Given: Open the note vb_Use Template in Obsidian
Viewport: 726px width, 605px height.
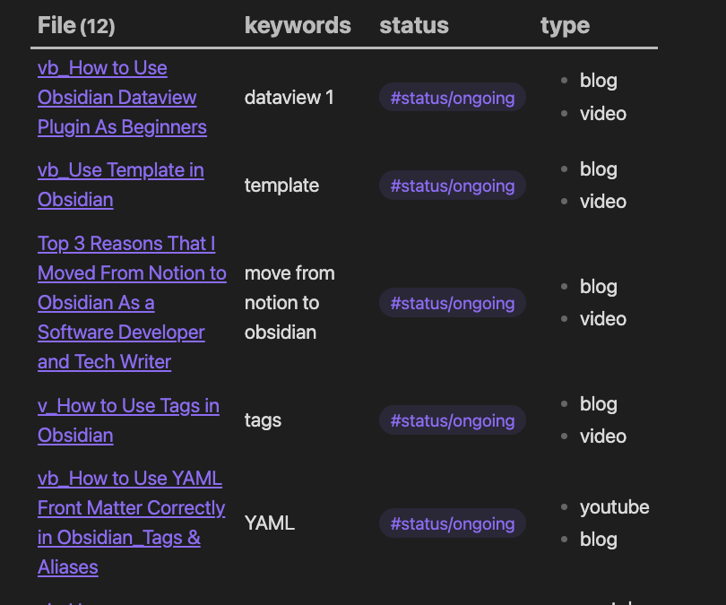Looking at the screenshot, I should (120, 186).
